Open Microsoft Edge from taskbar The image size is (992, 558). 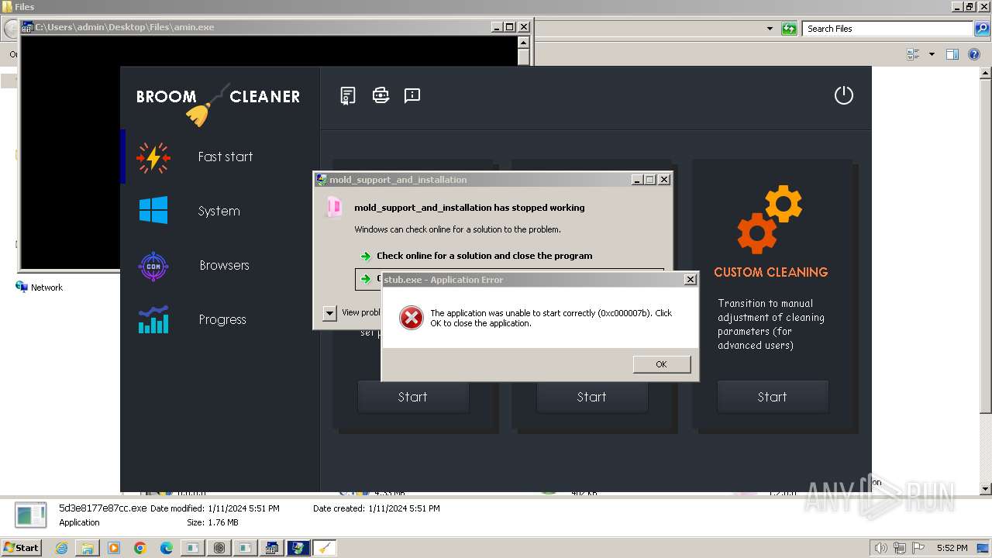[x=167, y=548]
